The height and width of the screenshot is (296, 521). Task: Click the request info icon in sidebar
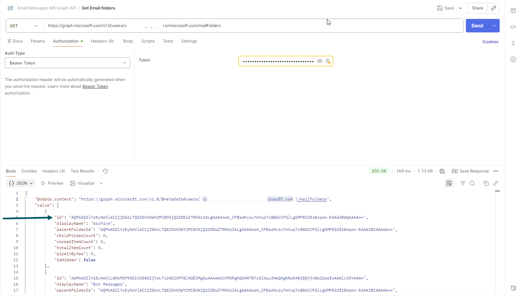click(513, 59)
